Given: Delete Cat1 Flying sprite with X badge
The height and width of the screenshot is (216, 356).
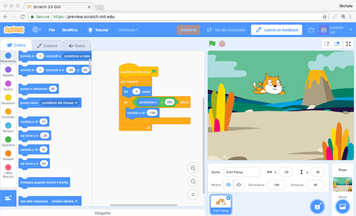Looking at the screenshot, I should tap(228, 198).
